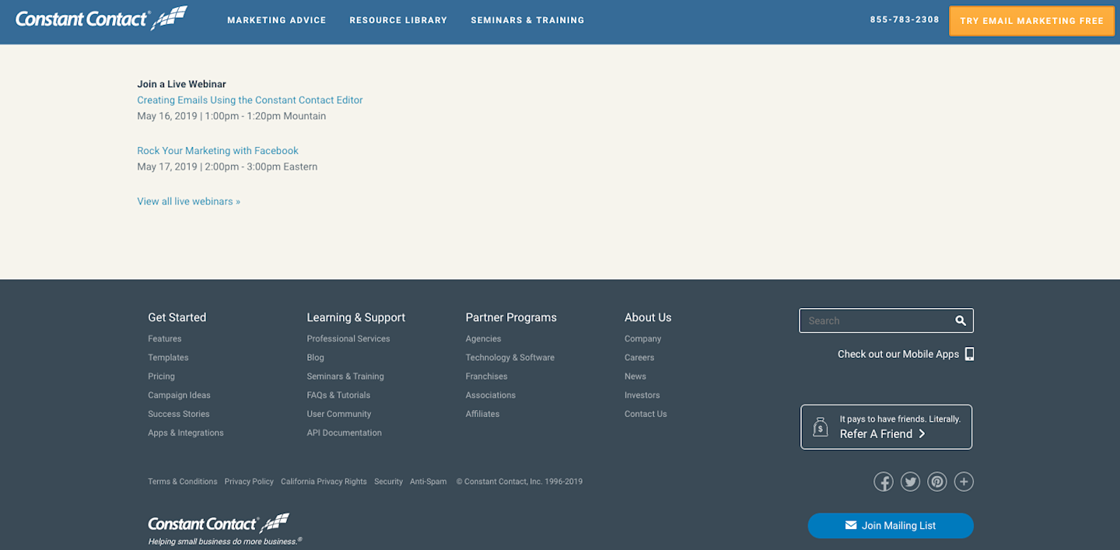Screen dimensions: 1120x550
Task: Open the Careers footer link
Action: (x=639, y=358)
